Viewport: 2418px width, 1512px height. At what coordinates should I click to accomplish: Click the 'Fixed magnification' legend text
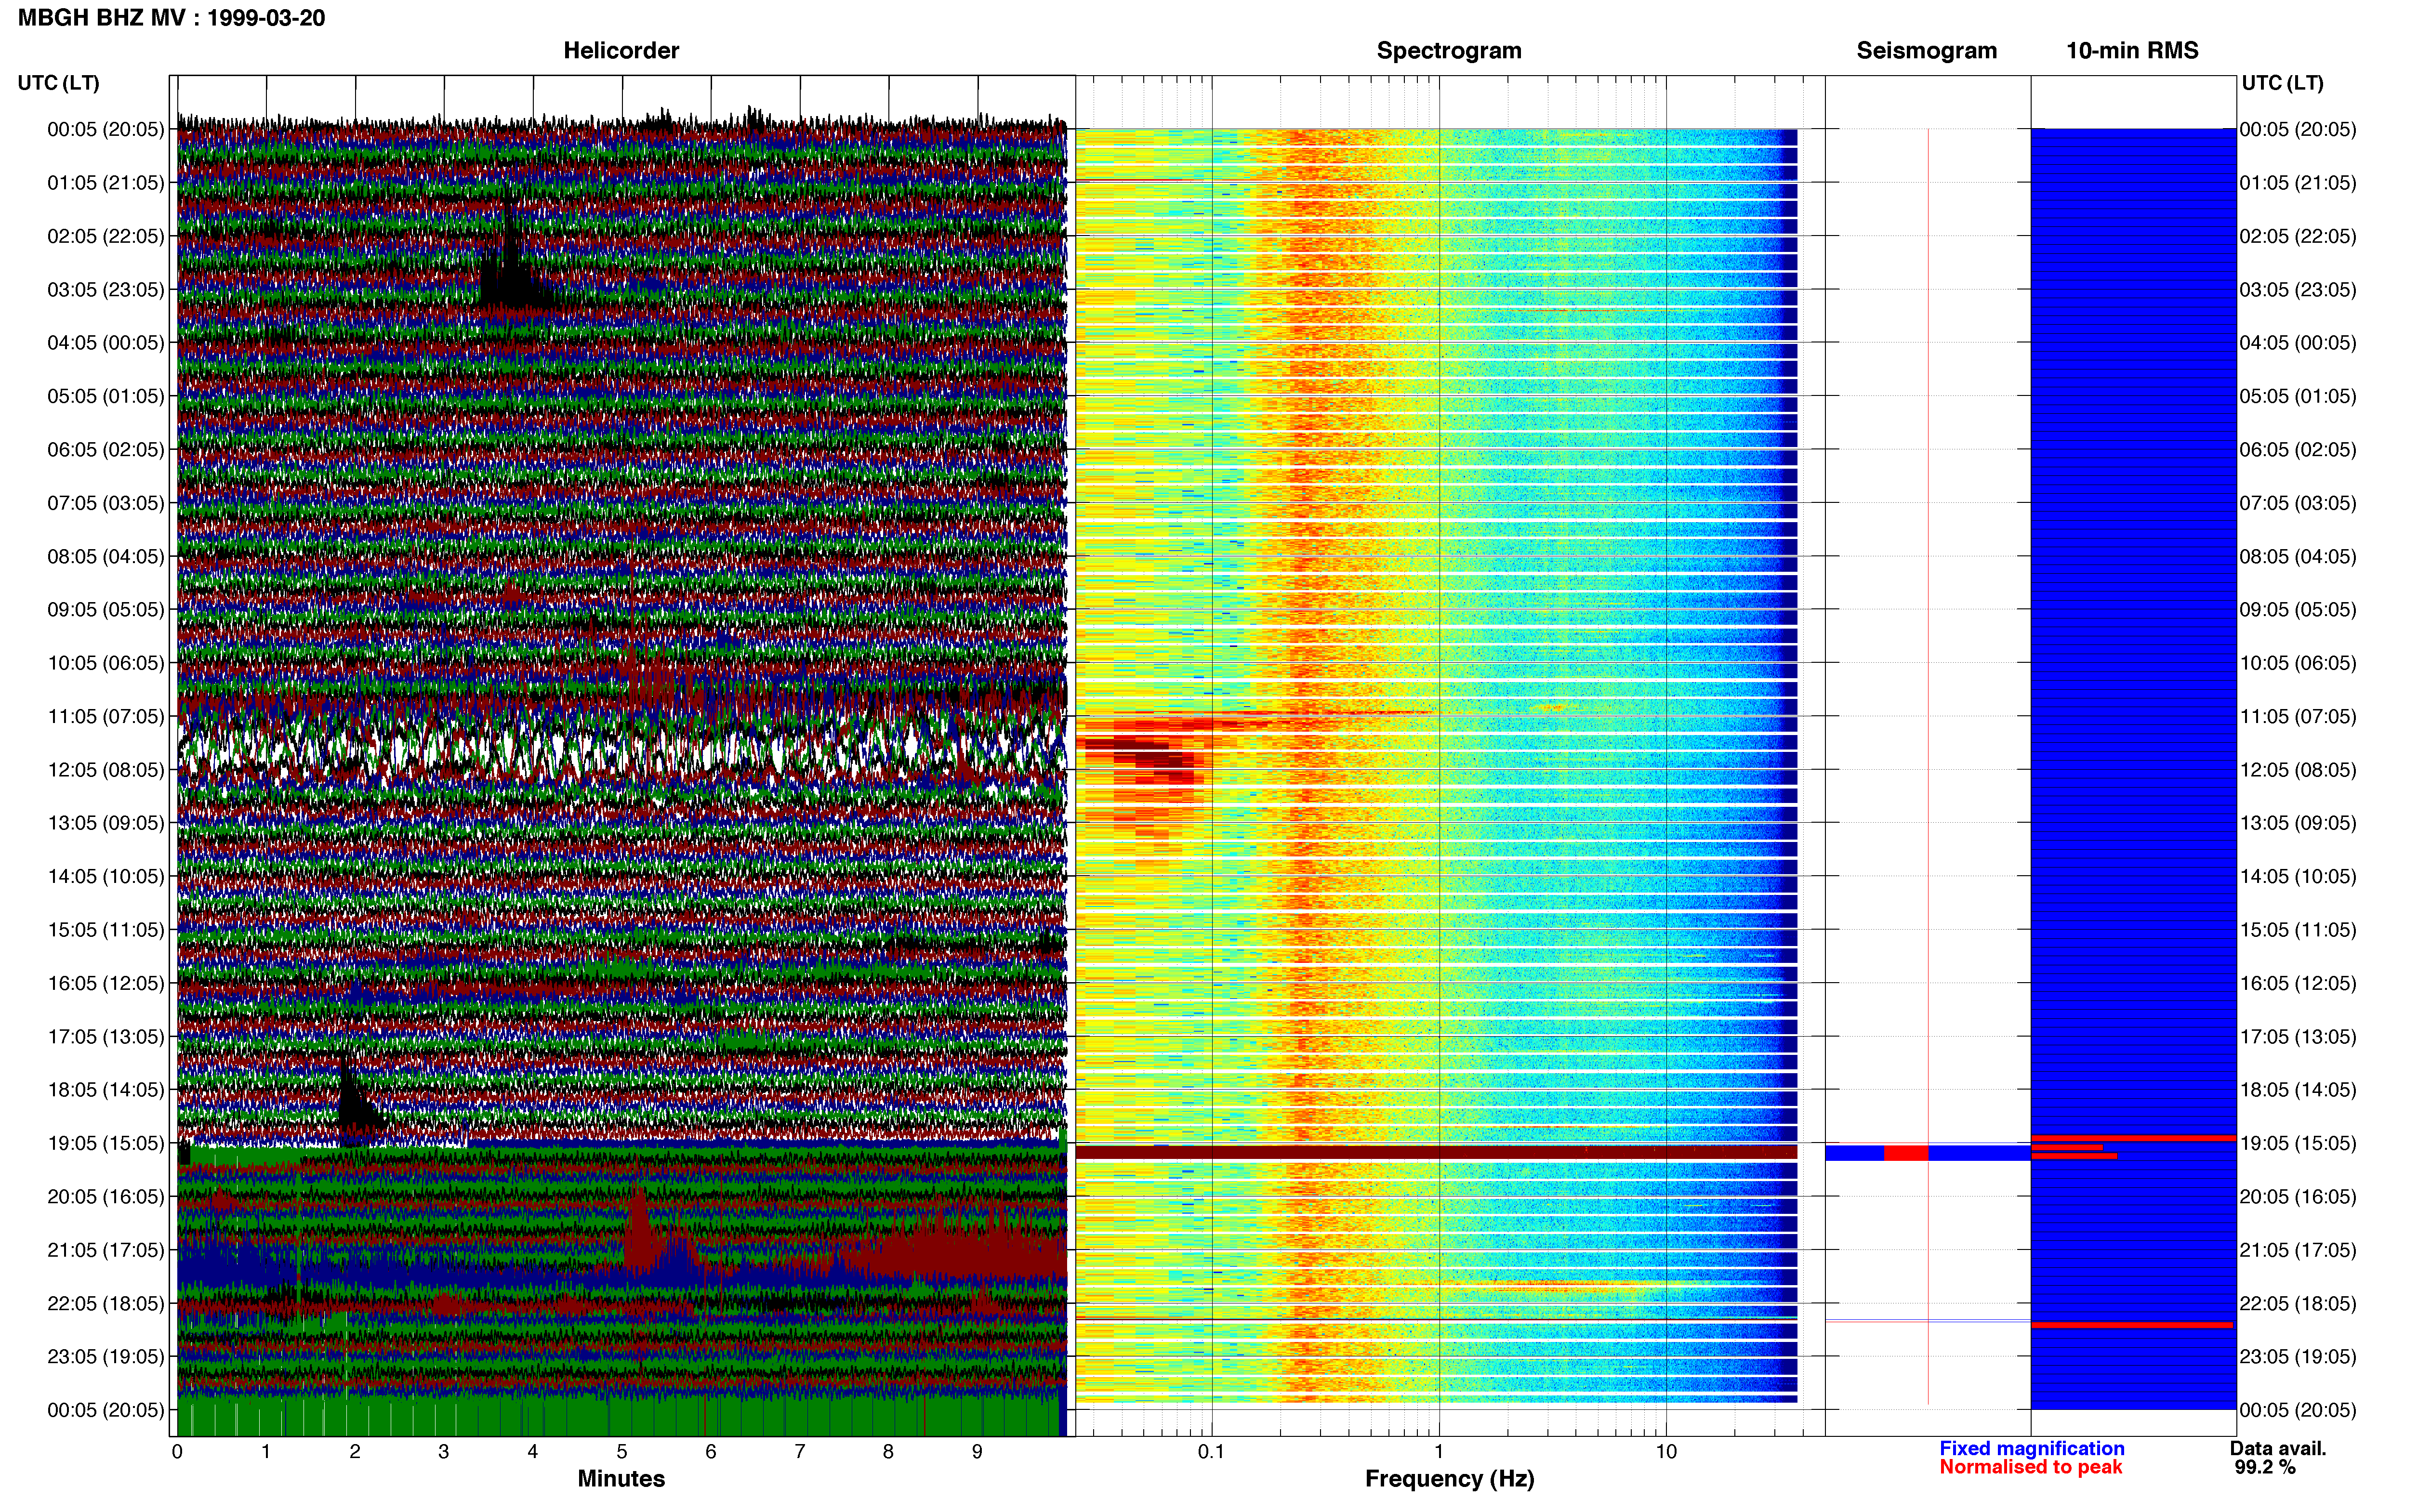2031,1449
